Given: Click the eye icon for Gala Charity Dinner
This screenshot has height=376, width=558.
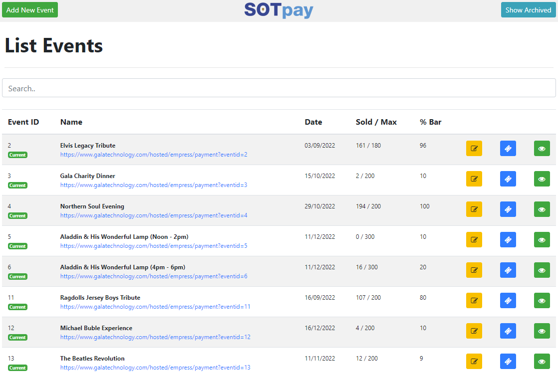Looking at the screenshot, I should (542, 179).
